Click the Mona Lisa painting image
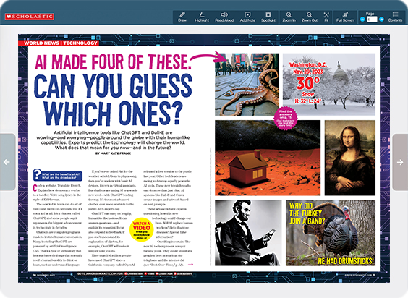Screen dimensions: 408x298 350,158
